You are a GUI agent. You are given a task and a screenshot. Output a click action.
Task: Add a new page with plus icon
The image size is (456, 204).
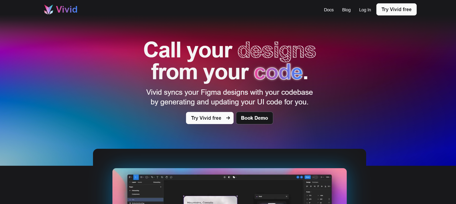click(x=161, y=187)
